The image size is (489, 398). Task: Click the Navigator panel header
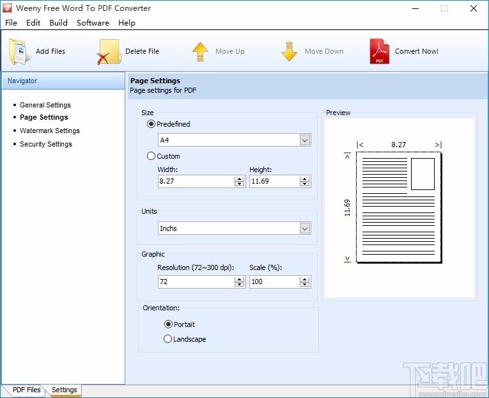pos(63,81)
